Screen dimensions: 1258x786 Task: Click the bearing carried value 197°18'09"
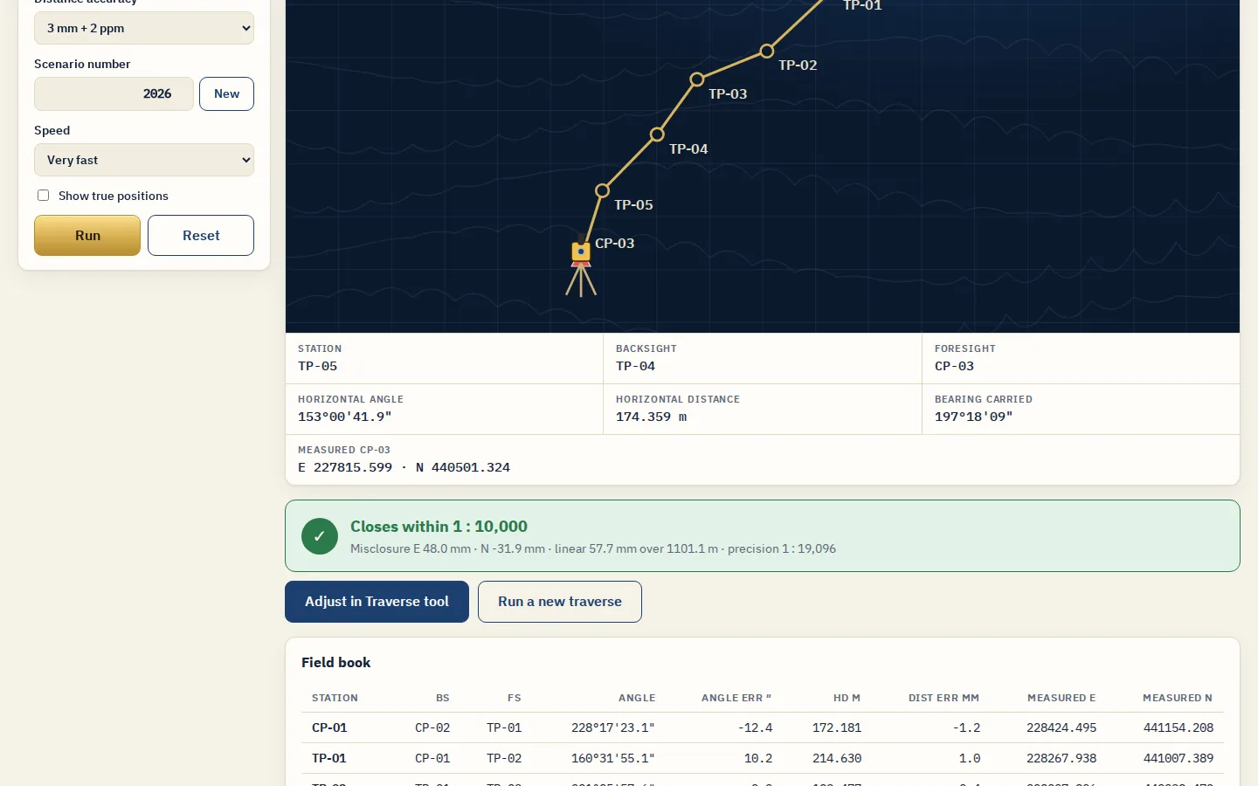(974, 417)
